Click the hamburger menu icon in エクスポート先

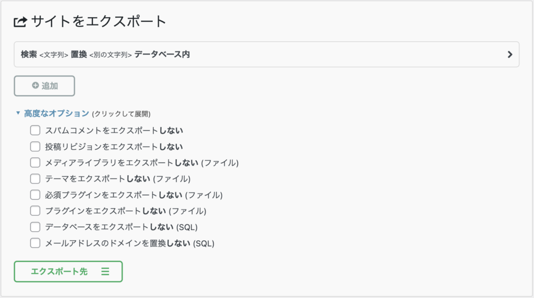105,271
